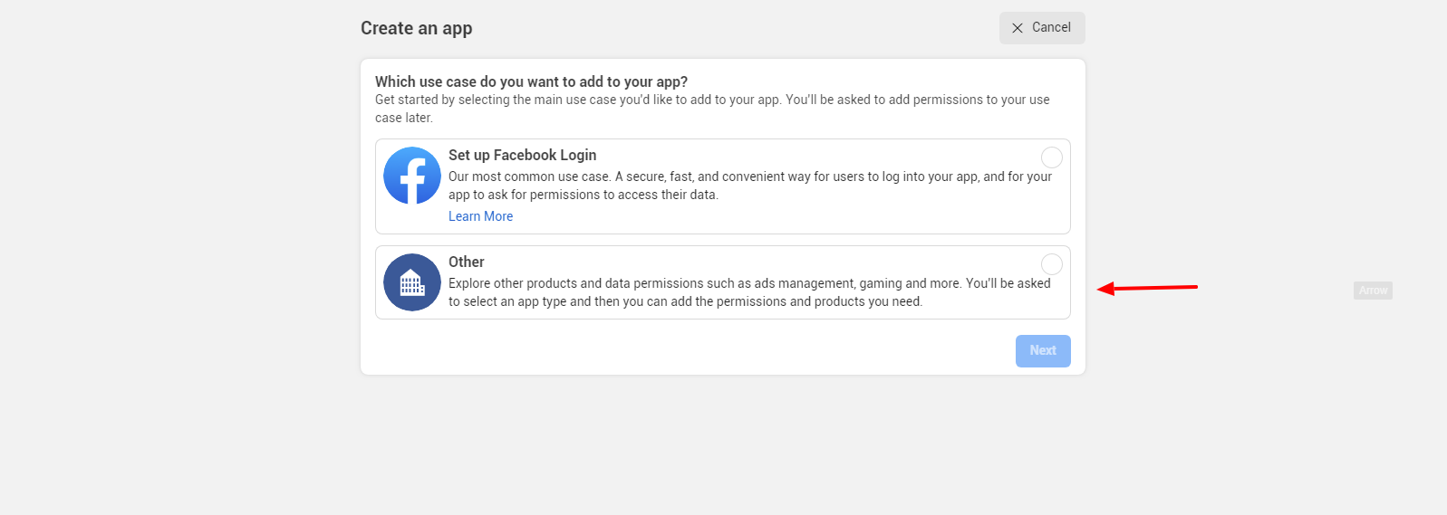
Task: Click the building icon beside Other
Action: (412, 282)
